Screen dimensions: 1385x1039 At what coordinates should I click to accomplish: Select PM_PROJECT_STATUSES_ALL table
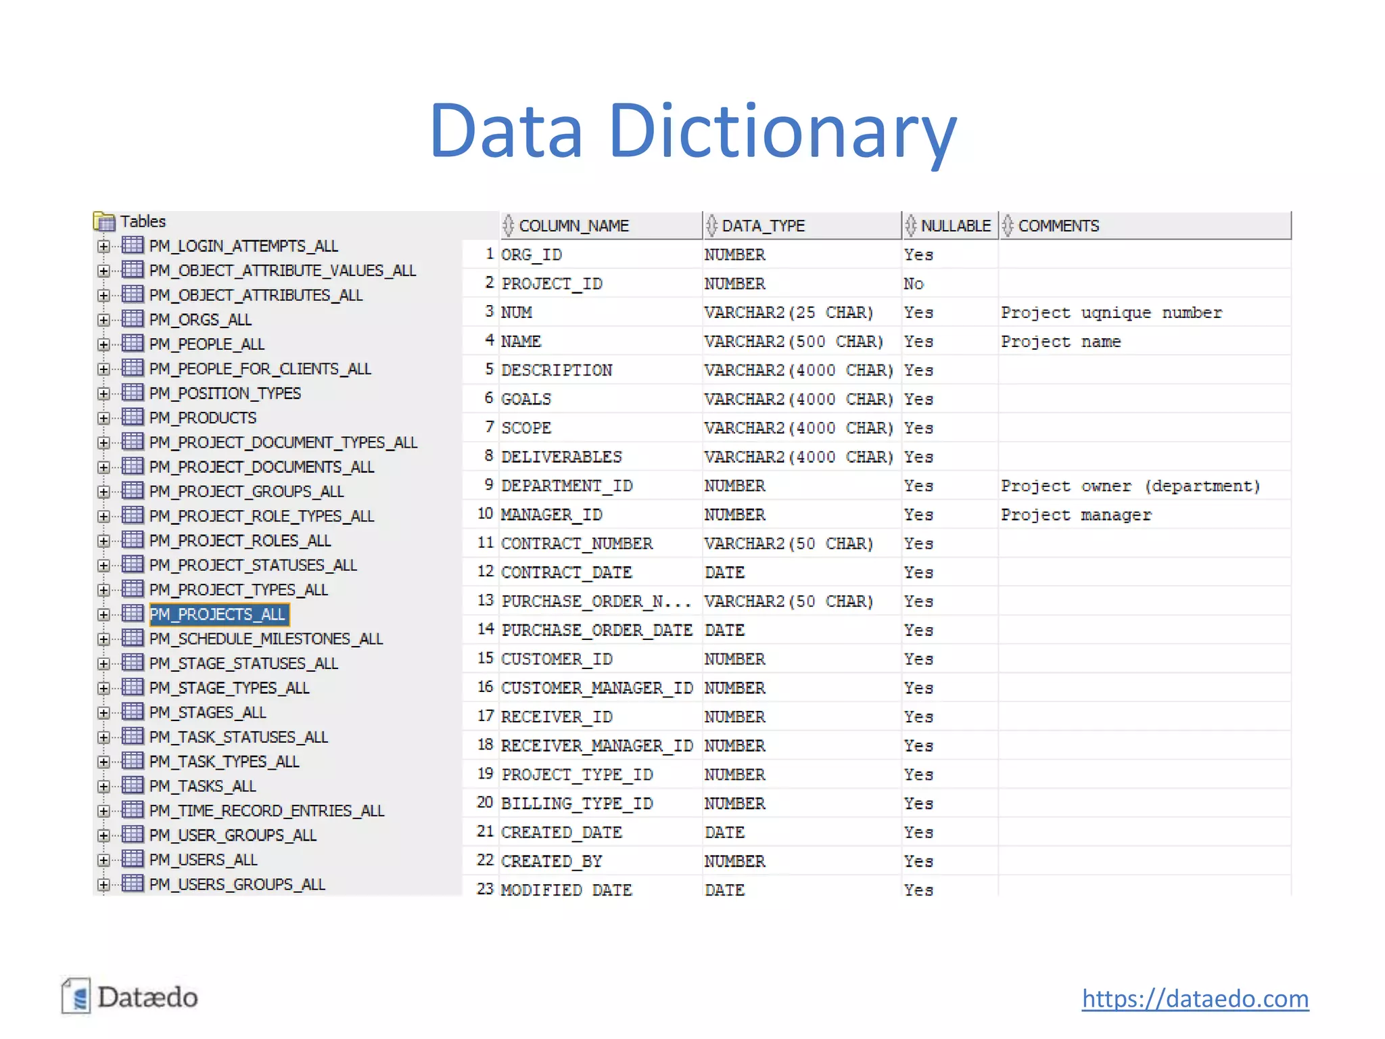(252, 565)
